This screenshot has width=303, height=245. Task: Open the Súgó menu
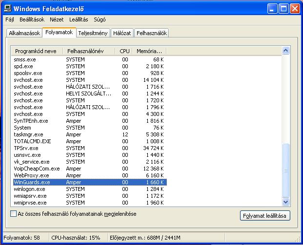[x=100, y=19]
